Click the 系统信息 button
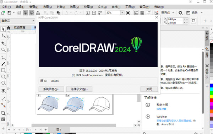Viewport: 213px width, 134px height. [51, 89]
